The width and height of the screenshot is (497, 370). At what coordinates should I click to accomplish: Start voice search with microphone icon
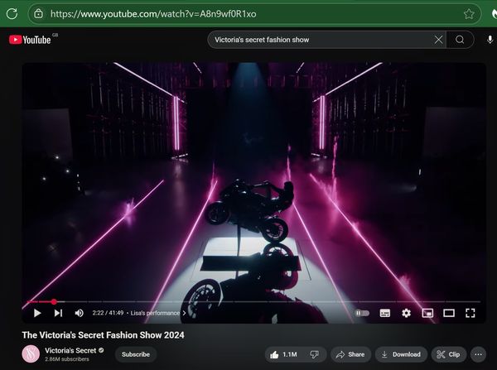click(x=490, y=40)
